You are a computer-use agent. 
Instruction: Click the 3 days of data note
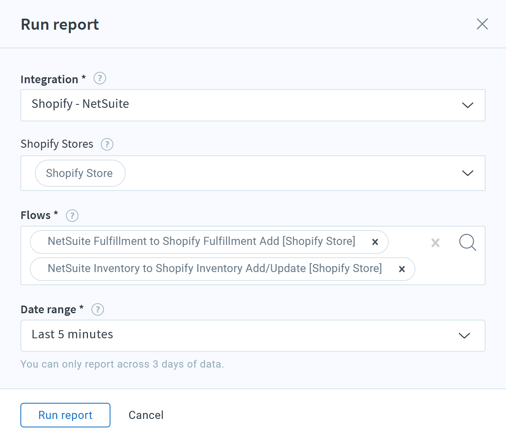tap(122, 364)
